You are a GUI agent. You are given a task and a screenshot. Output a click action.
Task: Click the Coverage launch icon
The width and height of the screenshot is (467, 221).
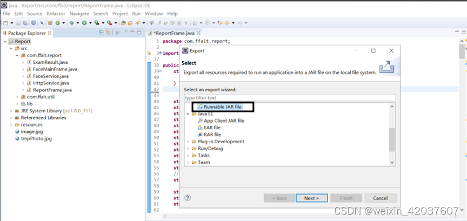click(x=97, y=23)
